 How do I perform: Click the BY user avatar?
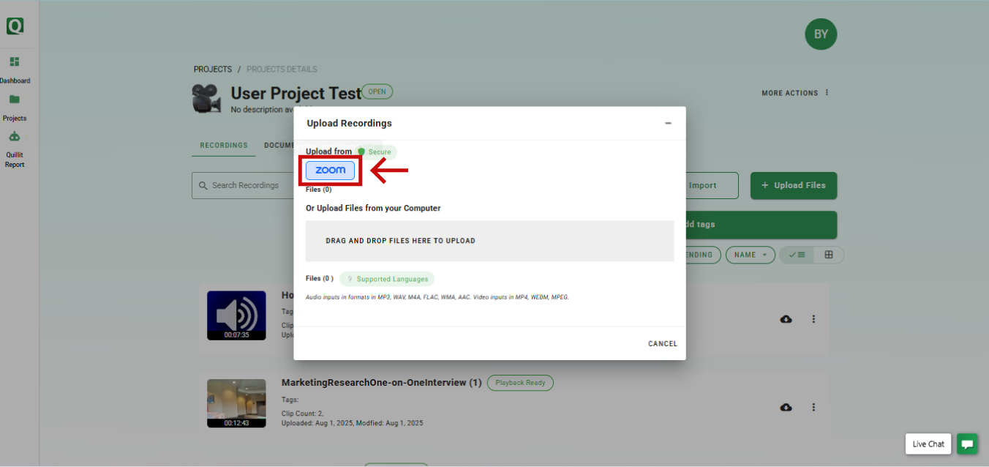[x=821, y=34]
